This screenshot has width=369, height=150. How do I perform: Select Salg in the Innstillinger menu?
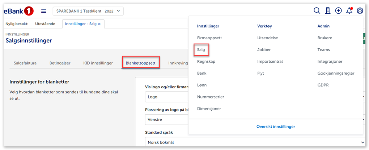coord(201,50)
